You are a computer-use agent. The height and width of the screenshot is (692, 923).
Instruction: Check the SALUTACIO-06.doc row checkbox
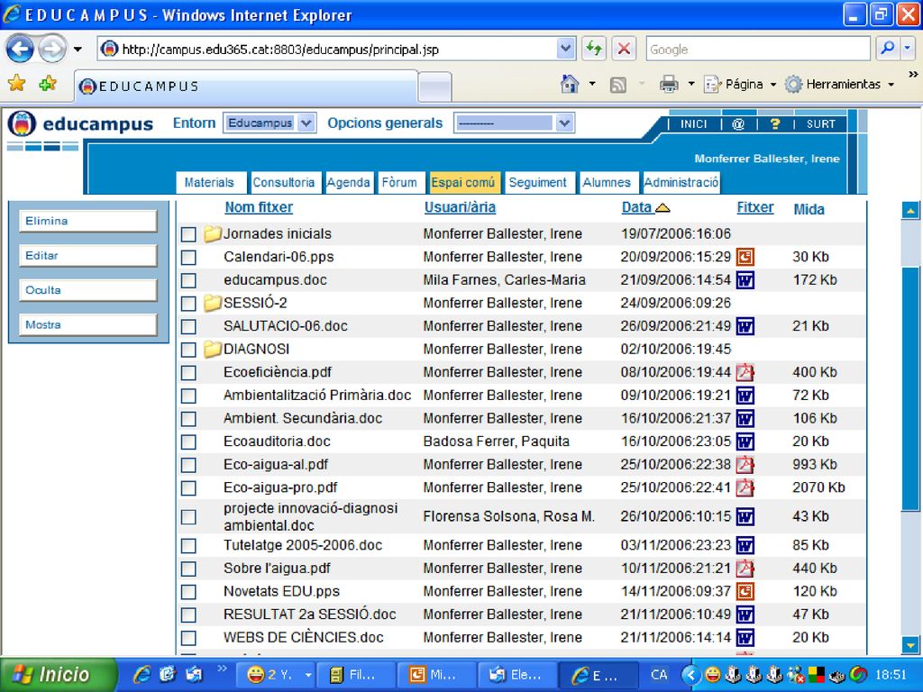[188, 326]
